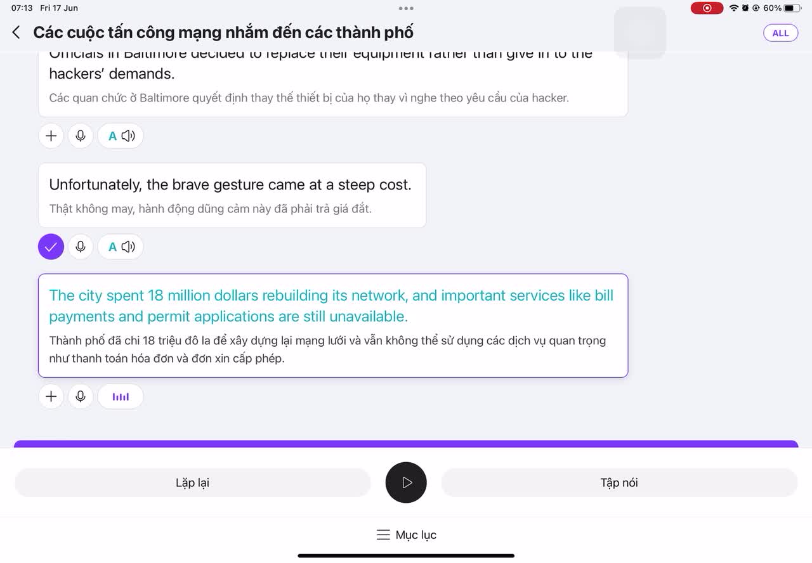Select the highlighted "The city spent 18 million" card
This screenshot has height=563, width=812.
tap(333, 325)
